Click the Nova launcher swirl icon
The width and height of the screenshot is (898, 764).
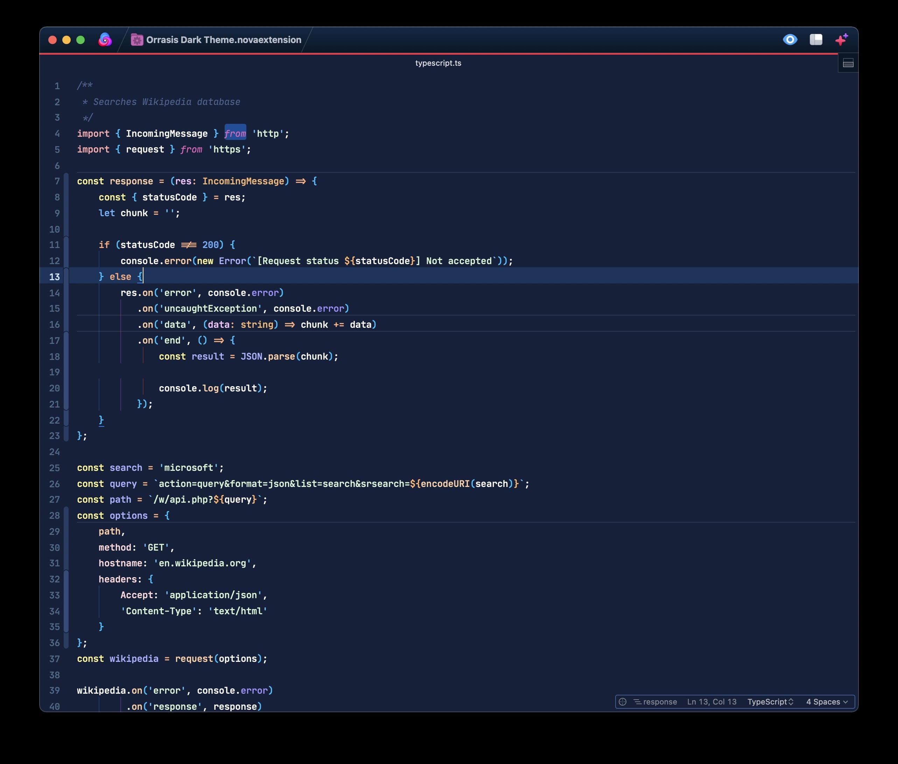tap(105, 40)
